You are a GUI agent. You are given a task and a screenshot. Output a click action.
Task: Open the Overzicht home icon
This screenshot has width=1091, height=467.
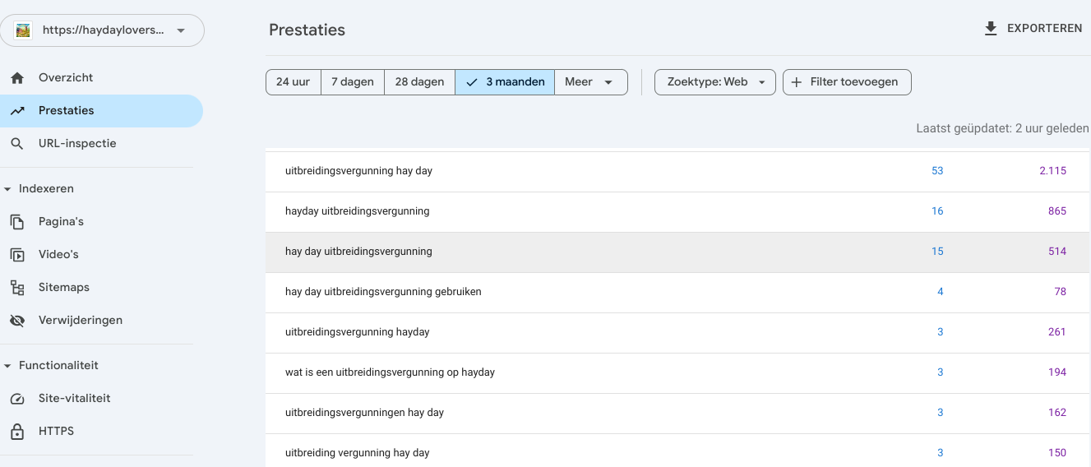tap(17, 78)
